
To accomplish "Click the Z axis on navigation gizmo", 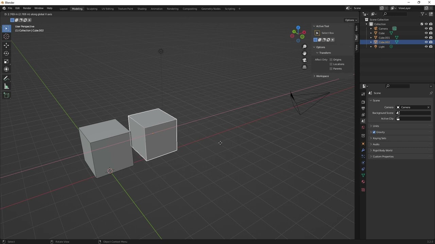I will coord(298,27).
